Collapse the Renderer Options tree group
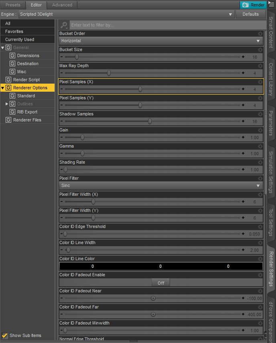Image resolution: width=276 pixels, height=343 pixels. click(x=3, y=88)
